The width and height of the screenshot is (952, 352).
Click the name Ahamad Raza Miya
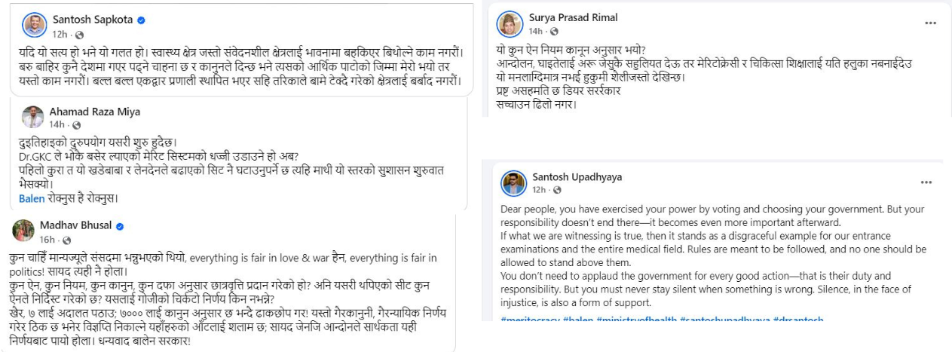pyautogui.click(x=94, y=112)
